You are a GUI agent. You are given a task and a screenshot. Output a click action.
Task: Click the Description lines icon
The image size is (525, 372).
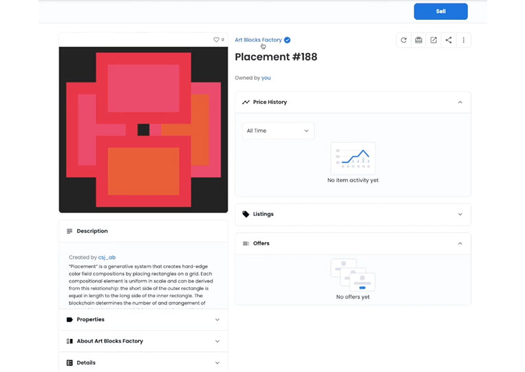(69, 231)
